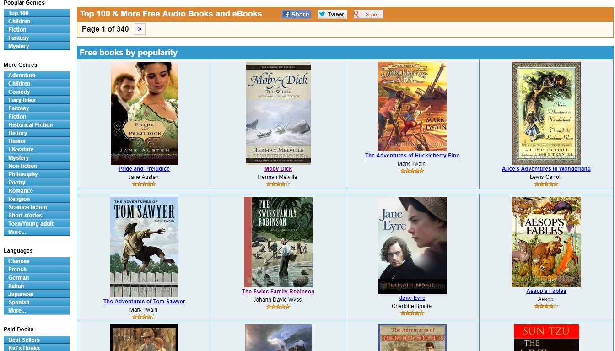
Task: Open The Adventures of Huckleberry Finn link
Action: (x=412, y=156)
